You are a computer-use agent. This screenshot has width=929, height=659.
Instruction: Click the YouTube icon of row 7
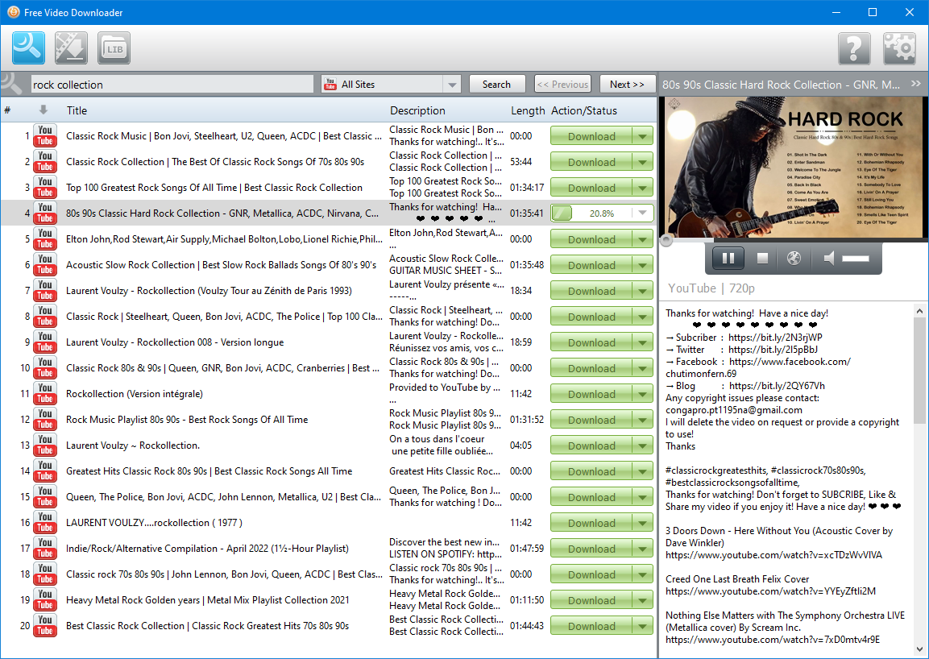[x=45, y=290]
